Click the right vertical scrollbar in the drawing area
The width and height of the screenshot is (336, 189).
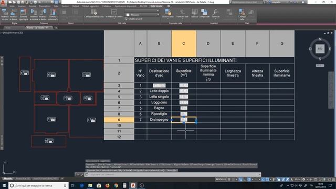331,90
